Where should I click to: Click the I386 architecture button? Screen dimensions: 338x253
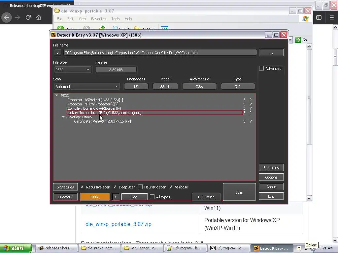199,87
